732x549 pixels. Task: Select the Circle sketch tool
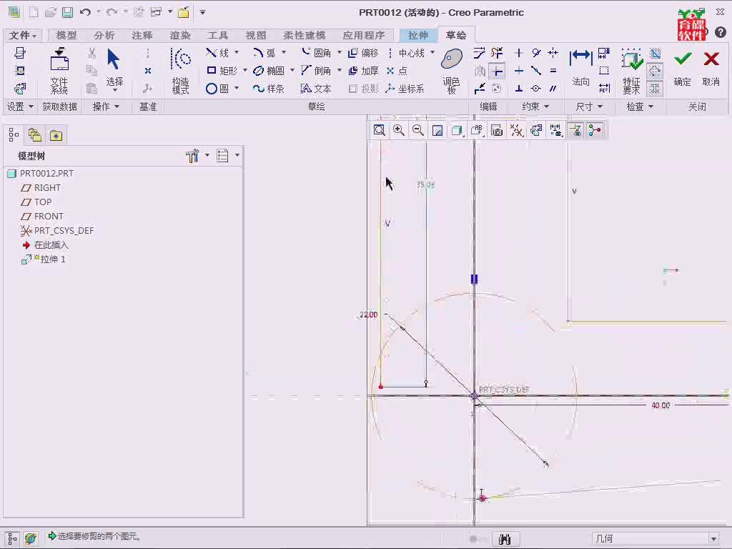217,88
